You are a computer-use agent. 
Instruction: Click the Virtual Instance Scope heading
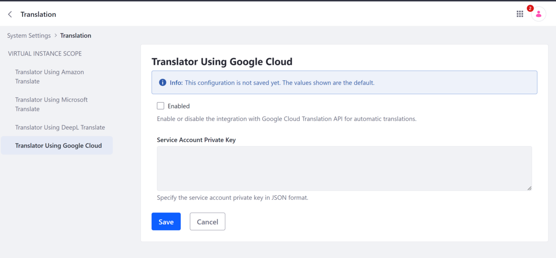pyautogui.click(x=45, y=54)
